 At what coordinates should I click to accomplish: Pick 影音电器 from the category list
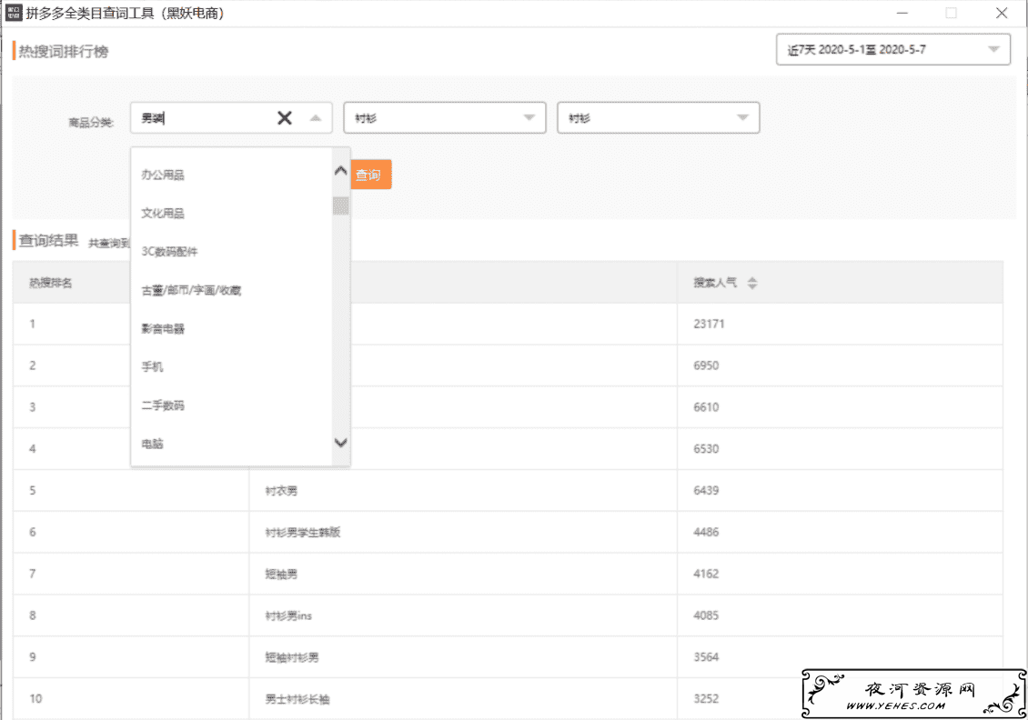(163, 328)
